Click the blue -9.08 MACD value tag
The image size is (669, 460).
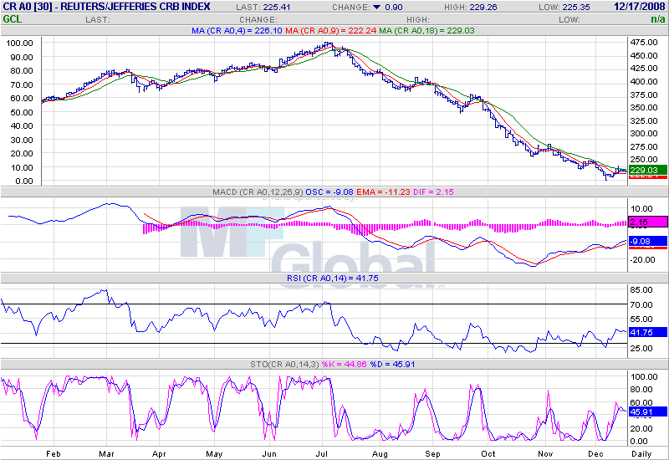[647, 241]
